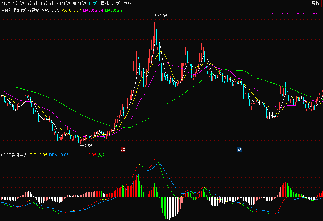Select the 5分钟 period tab

pyautogui.click(x=32, y=3)
